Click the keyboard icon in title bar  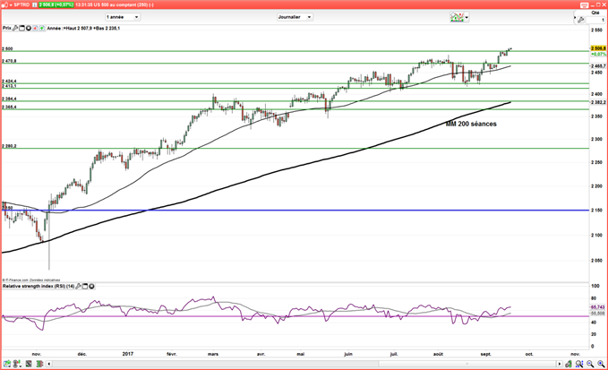[585, 5]
